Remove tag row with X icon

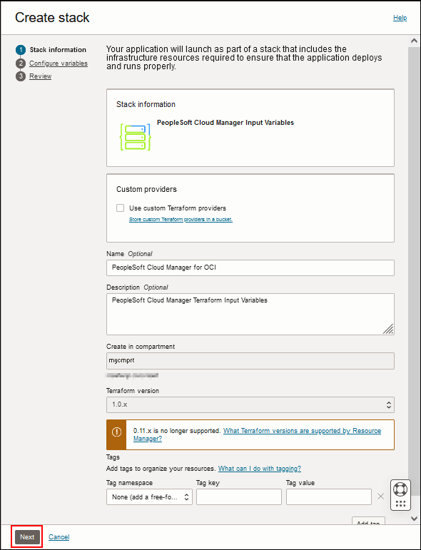(x=380, y=496)
